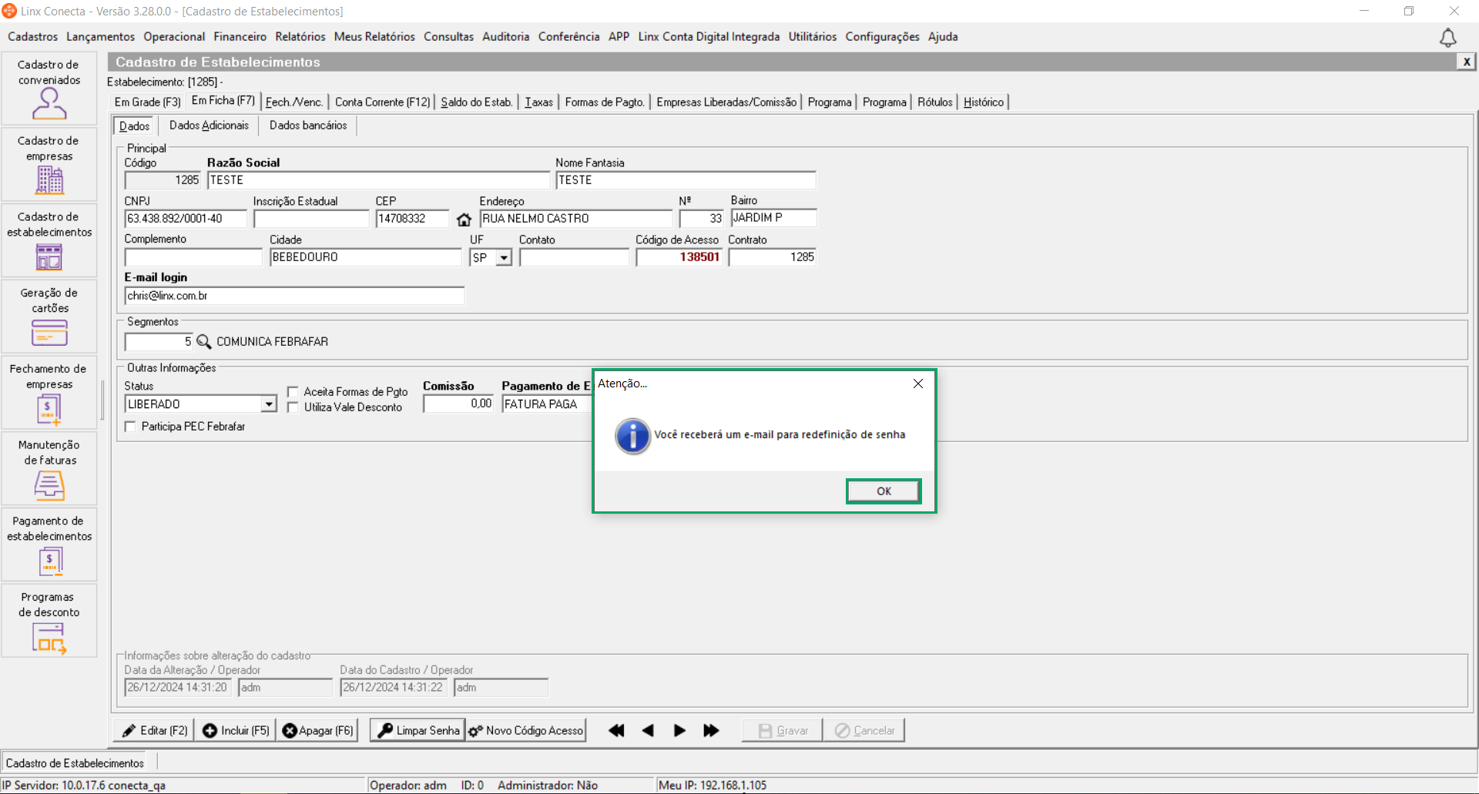This screenshot has height=794, width=1479.
Task: Expand the UF state dropdown
Action: coord(504,258)
